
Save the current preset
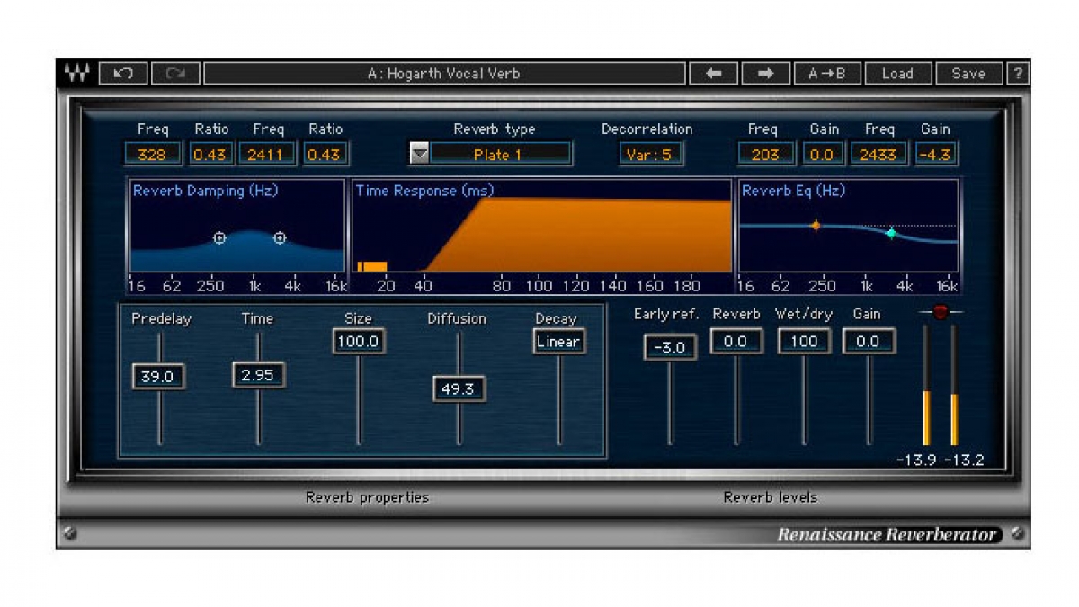968,74
